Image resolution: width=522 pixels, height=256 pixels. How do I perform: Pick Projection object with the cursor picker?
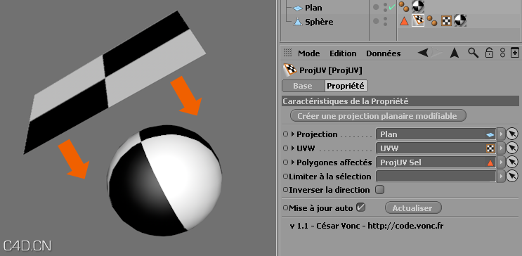click(x=512, y=134)
